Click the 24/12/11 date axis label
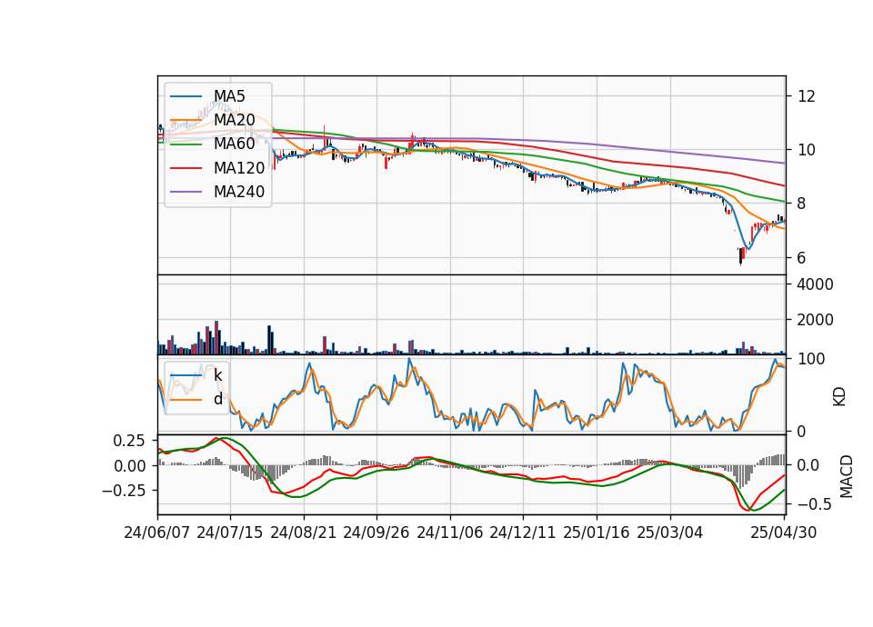This screenshot has height=627, width=873. 523,533
